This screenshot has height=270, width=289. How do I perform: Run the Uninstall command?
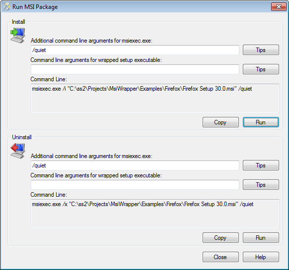pos(261,238)
